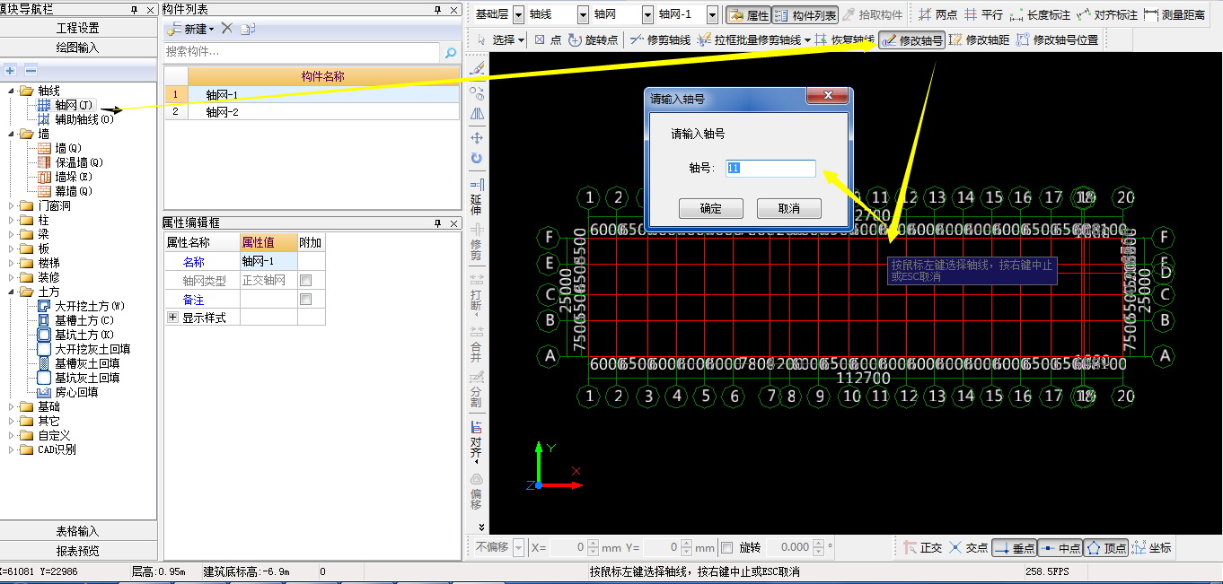Click the 两点 auxiliary axis tool
This screenshot has width=1223, height=584.
938,15
